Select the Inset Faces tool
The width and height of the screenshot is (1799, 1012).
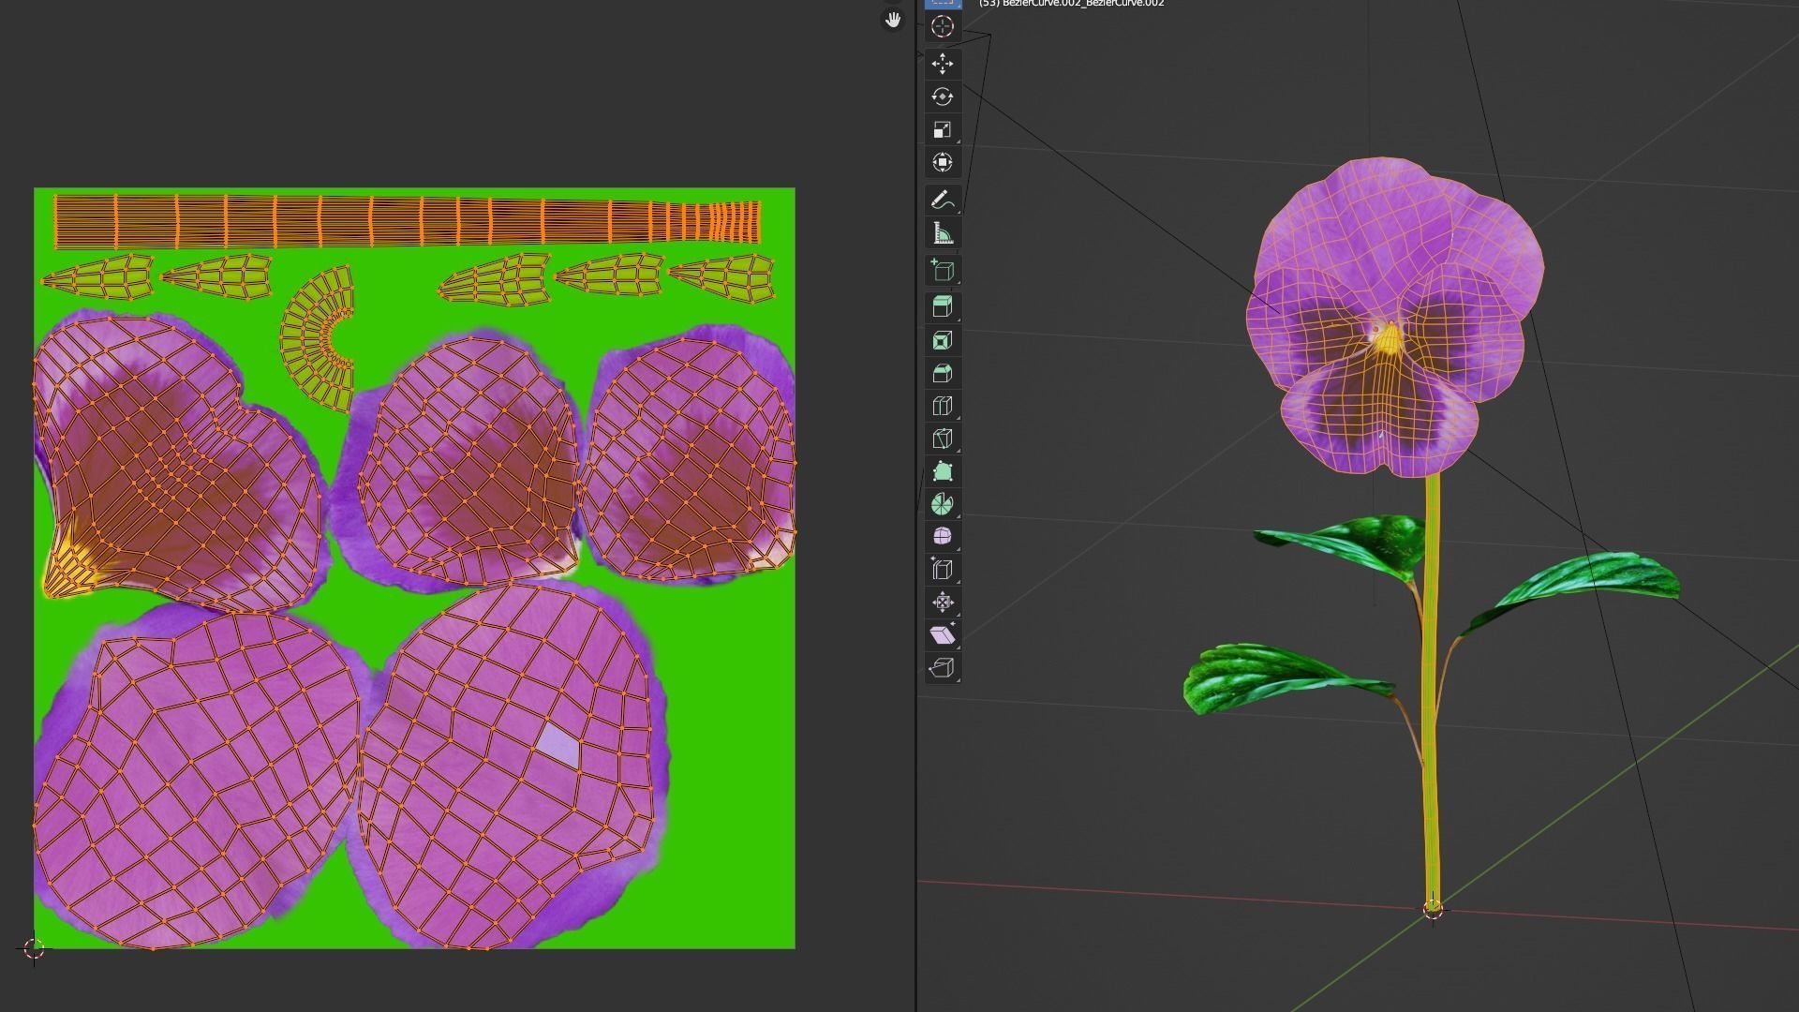click(x=943, y=340)
